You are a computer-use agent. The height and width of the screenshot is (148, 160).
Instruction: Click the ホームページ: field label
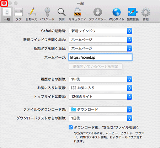click(55, 57)
